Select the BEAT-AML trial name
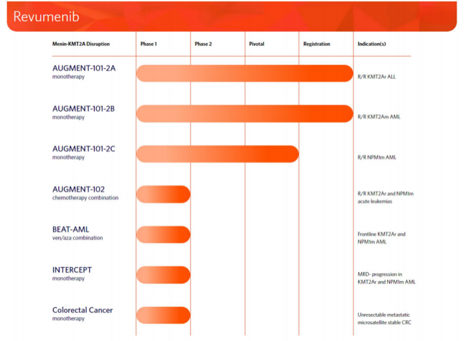The height and width of the screenshot is (341, 467). pos(70,229)
